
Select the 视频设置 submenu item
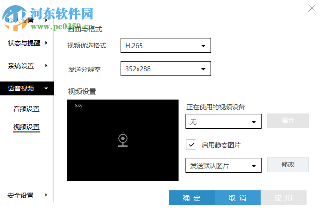tap(26, 127)
